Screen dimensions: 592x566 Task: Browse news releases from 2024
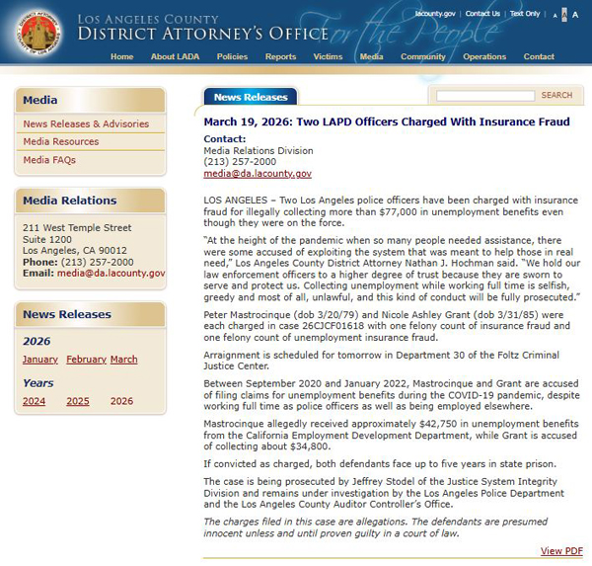pyautogui.click(x=34, y=402)
